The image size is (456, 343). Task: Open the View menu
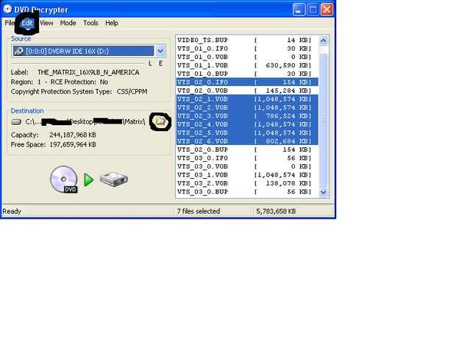(46, 23)
